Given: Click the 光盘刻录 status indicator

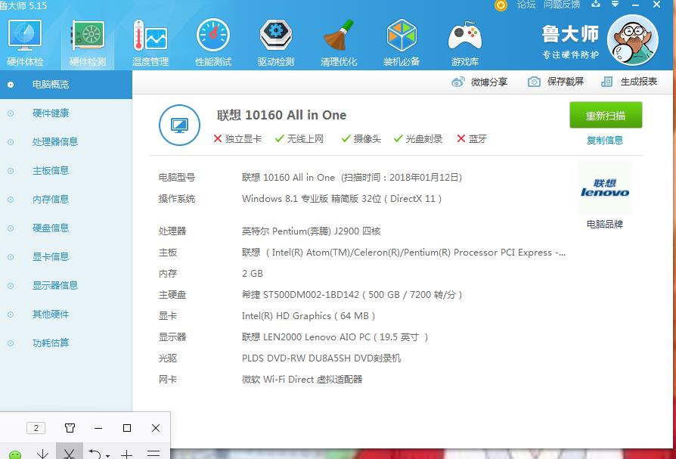Looking at the screenshot, I should pos(418,139).
